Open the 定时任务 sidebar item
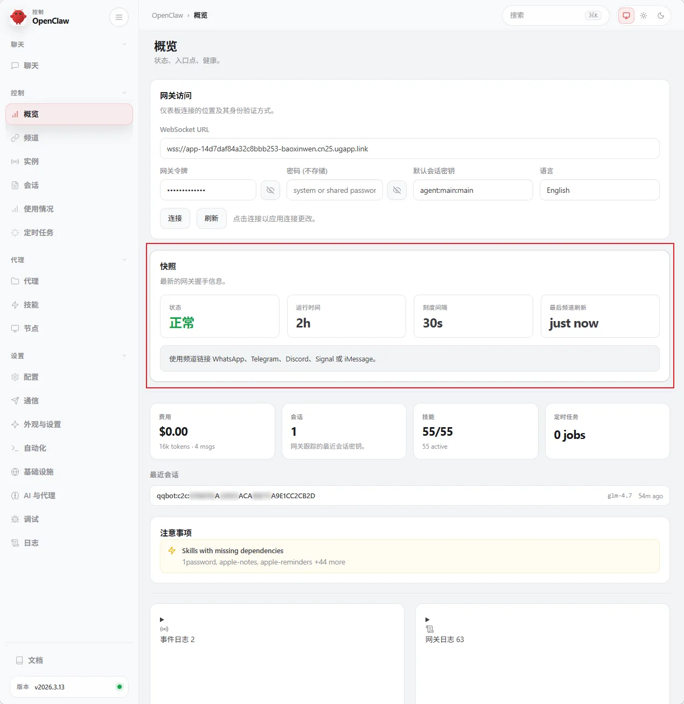Image resolution: width=684 pixels, height=704 pixels. (38, 233)
